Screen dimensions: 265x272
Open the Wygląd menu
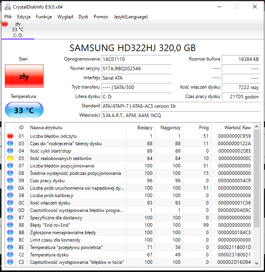tap(65, 17)
